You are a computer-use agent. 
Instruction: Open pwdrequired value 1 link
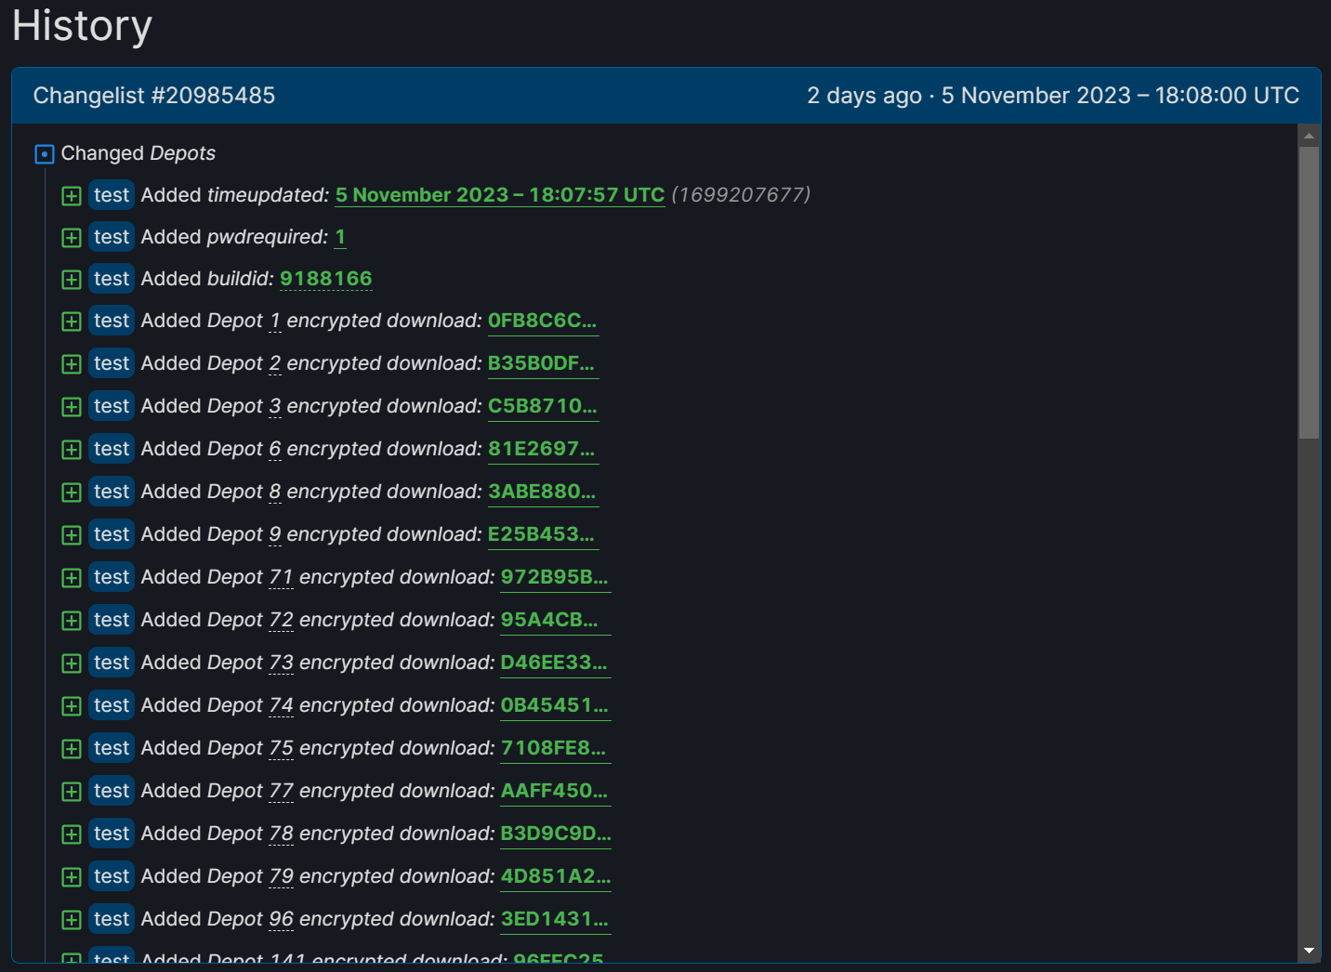pyautogui.click(x=340, y=237)
